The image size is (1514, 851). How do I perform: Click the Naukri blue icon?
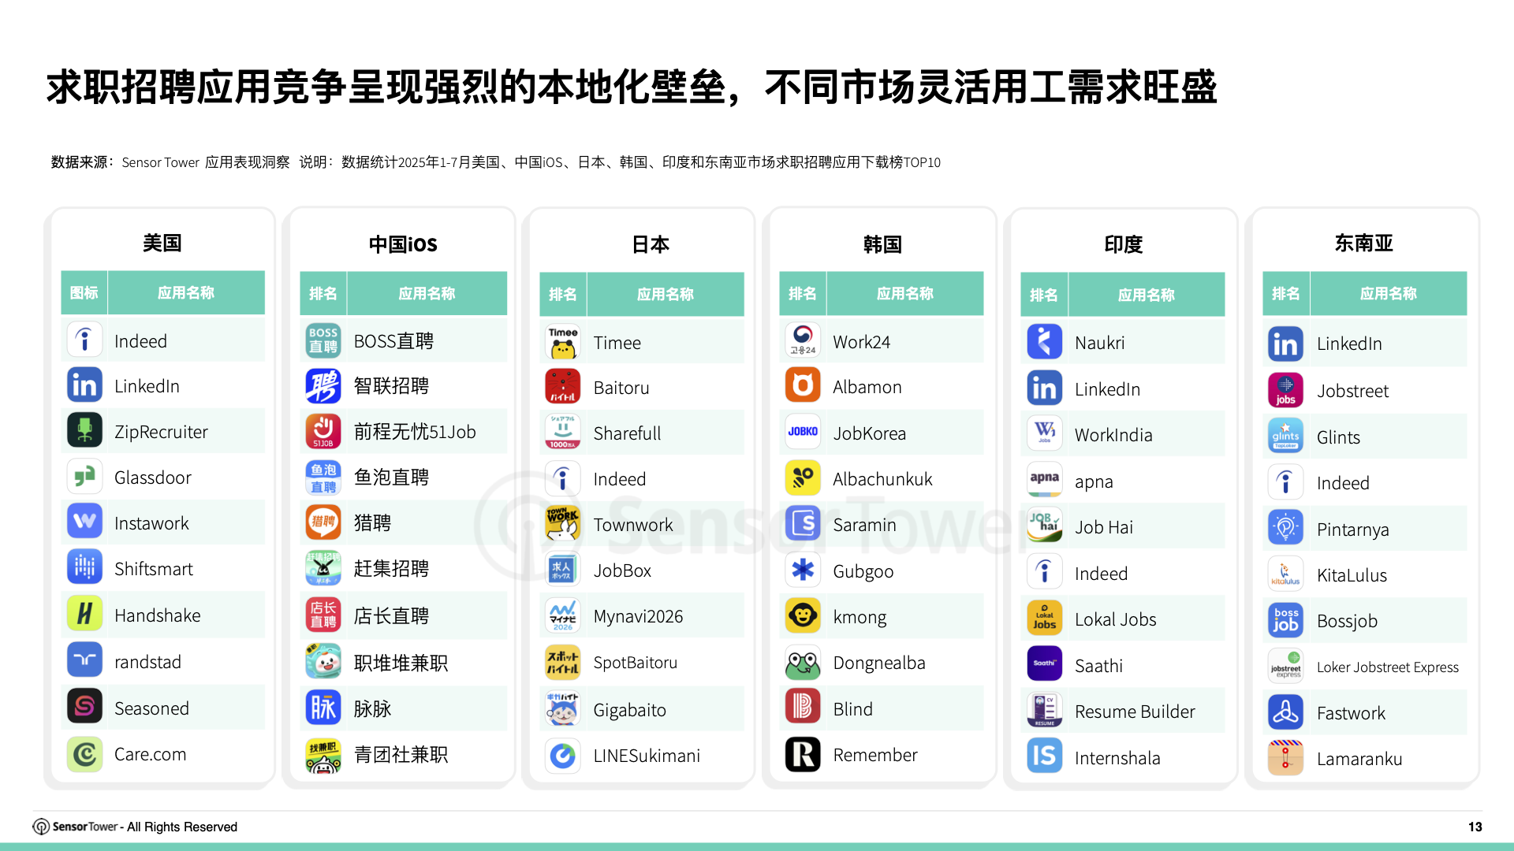click(x=1044, y=342)
